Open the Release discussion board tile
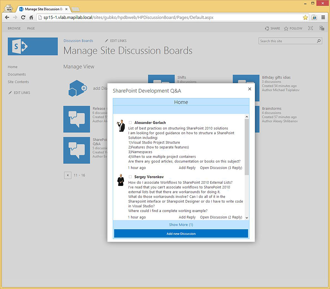The image size is (330, 289). click(77, 119)
